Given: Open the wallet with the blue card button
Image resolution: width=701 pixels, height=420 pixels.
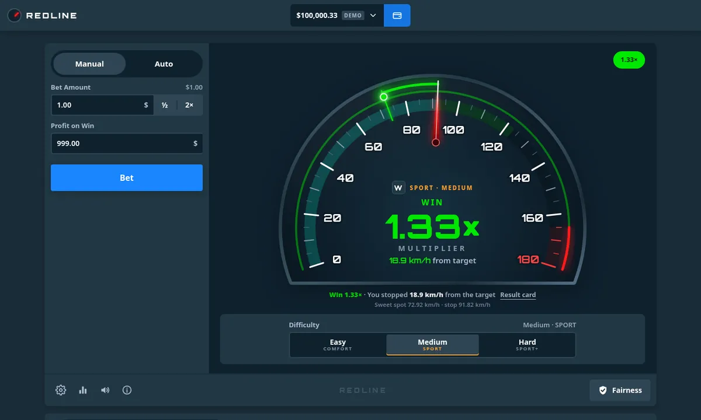Looking at the screenshot, I should click(x=397, y=15).
